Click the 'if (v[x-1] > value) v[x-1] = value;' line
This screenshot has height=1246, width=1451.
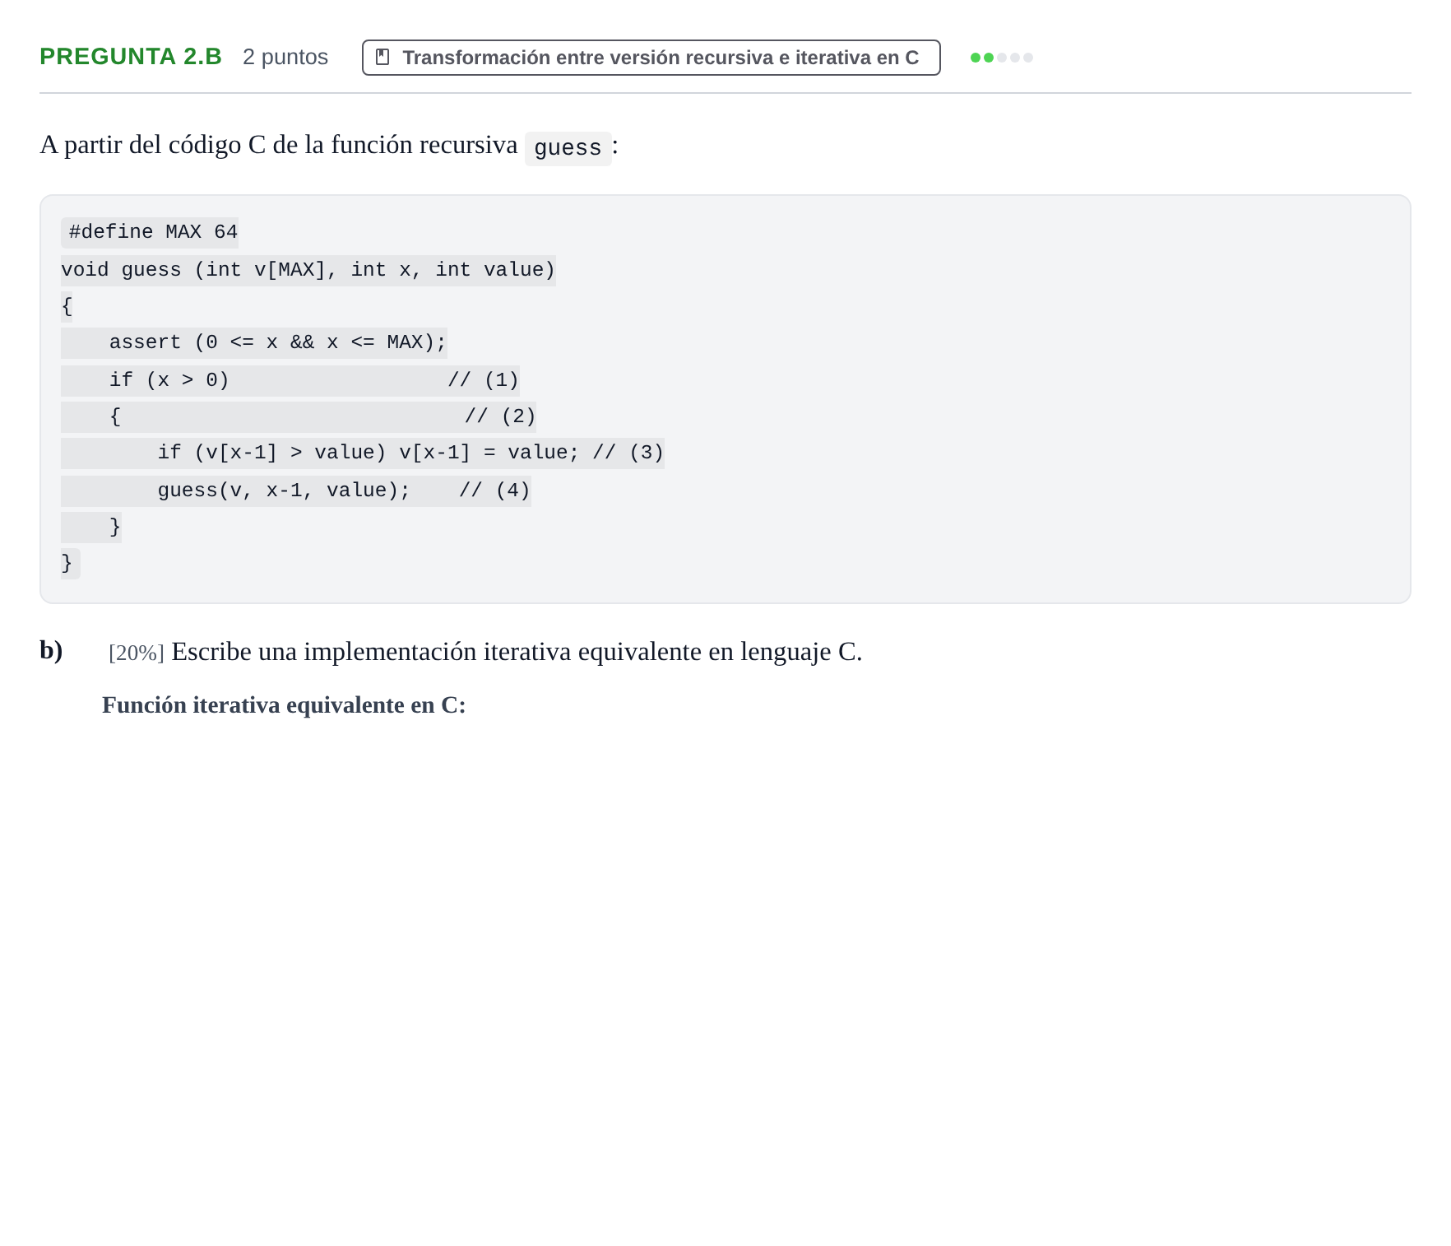tap(369, 453)
